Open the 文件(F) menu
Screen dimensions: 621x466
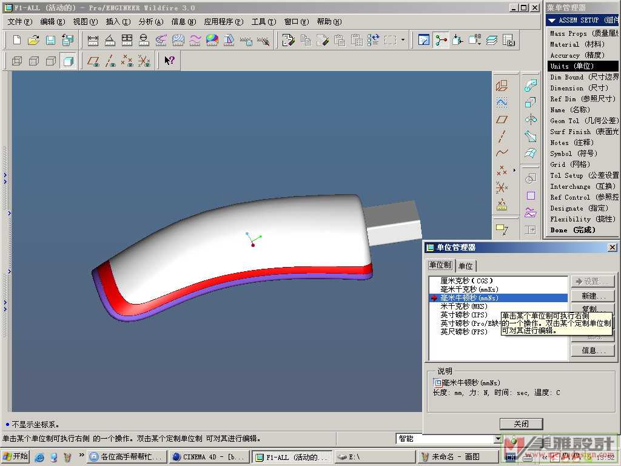[19, 22]
